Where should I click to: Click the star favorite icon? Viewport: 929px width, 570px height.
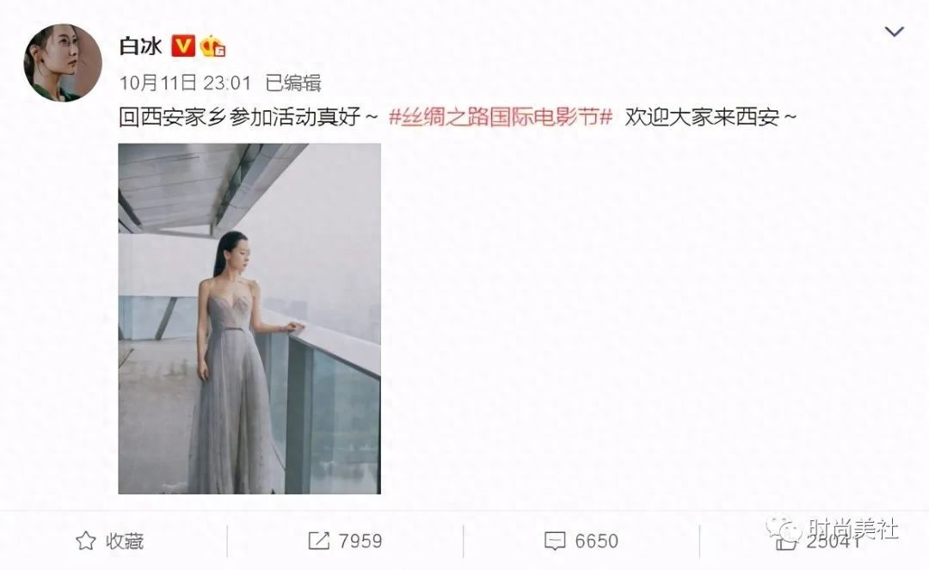coord(86,541)
